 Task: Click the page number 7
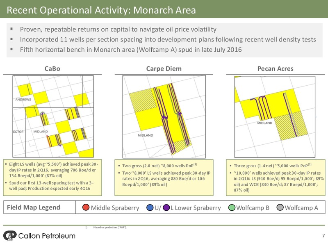(323, 235)
